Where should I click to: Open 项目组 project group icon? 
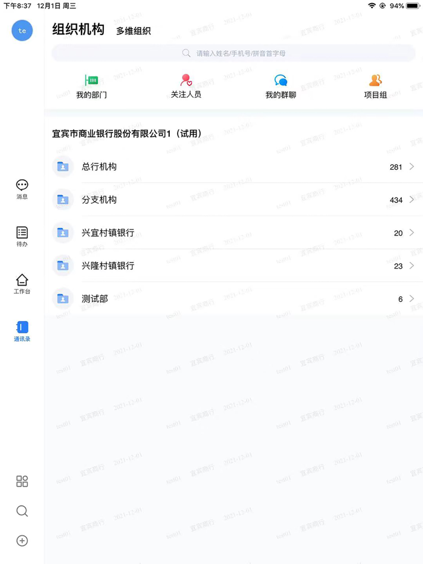point(375,80)
